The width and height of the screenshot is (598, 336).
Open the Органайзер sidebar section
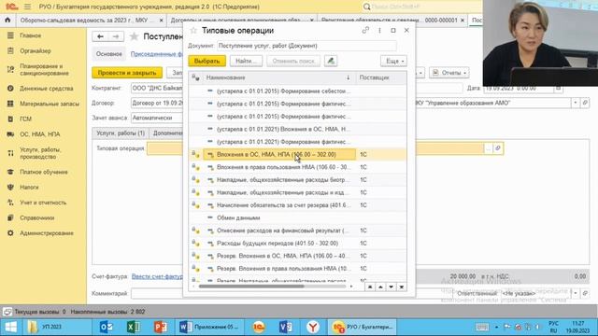(x=36, y=50)
